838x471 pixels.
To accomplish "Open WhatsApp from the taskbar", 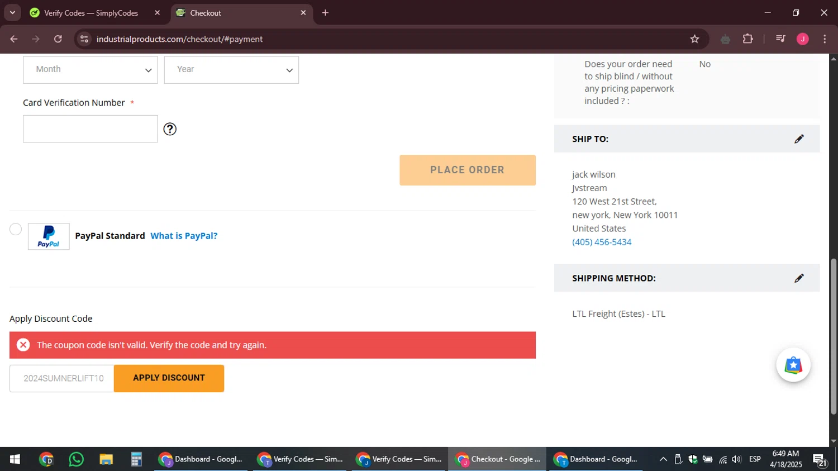I will [76, 459].
